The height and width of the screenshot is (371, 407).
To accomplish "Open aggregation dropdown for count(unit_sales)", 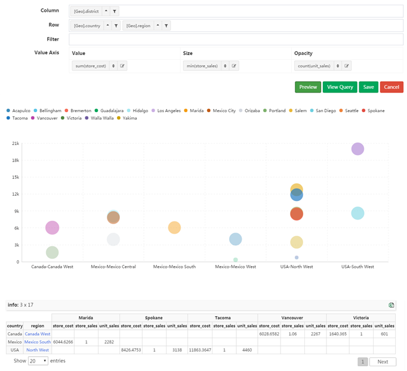I will click(x=338, y=66).
